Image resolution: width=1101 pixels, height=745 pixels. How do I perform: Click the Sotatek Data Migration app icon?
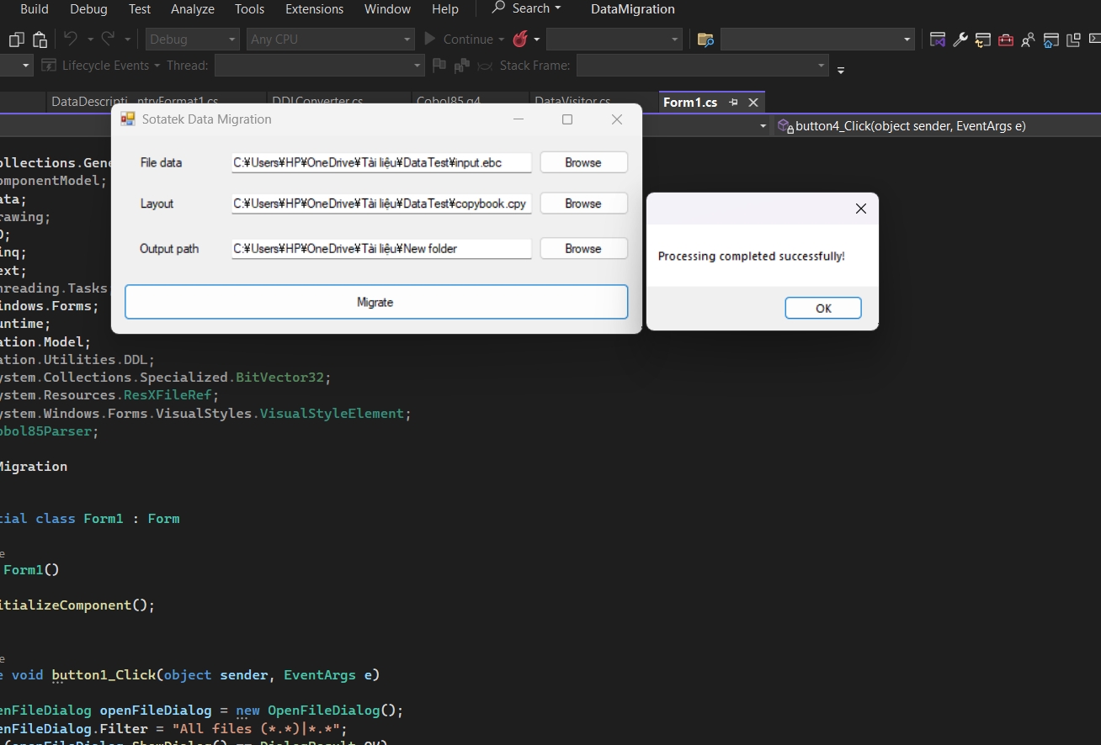(128, 119)
